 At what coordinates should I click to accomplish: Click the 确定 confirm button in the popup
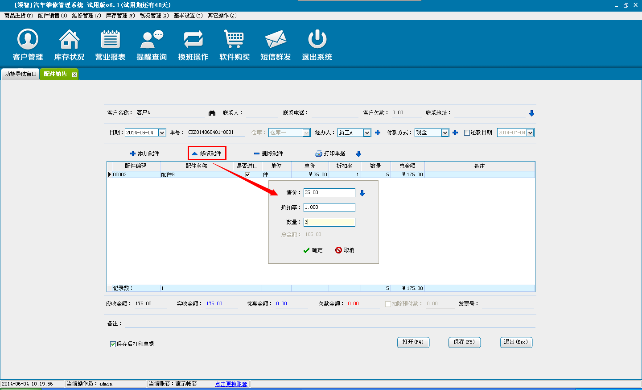point(313,250)
